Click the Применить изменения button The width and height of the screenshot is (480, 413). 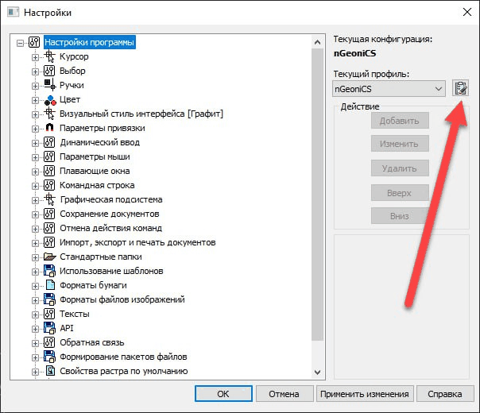[x=364, y=394]
